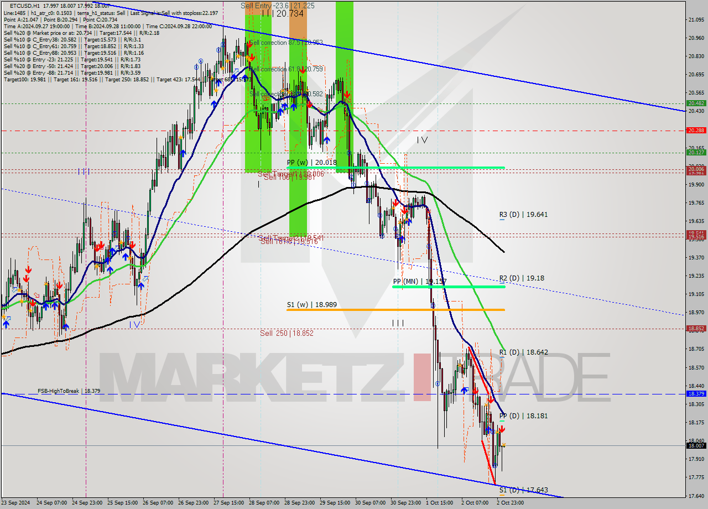Click the Sell %20 @ Market price line
Screen dimensions: 708x509
coord(81,33)
